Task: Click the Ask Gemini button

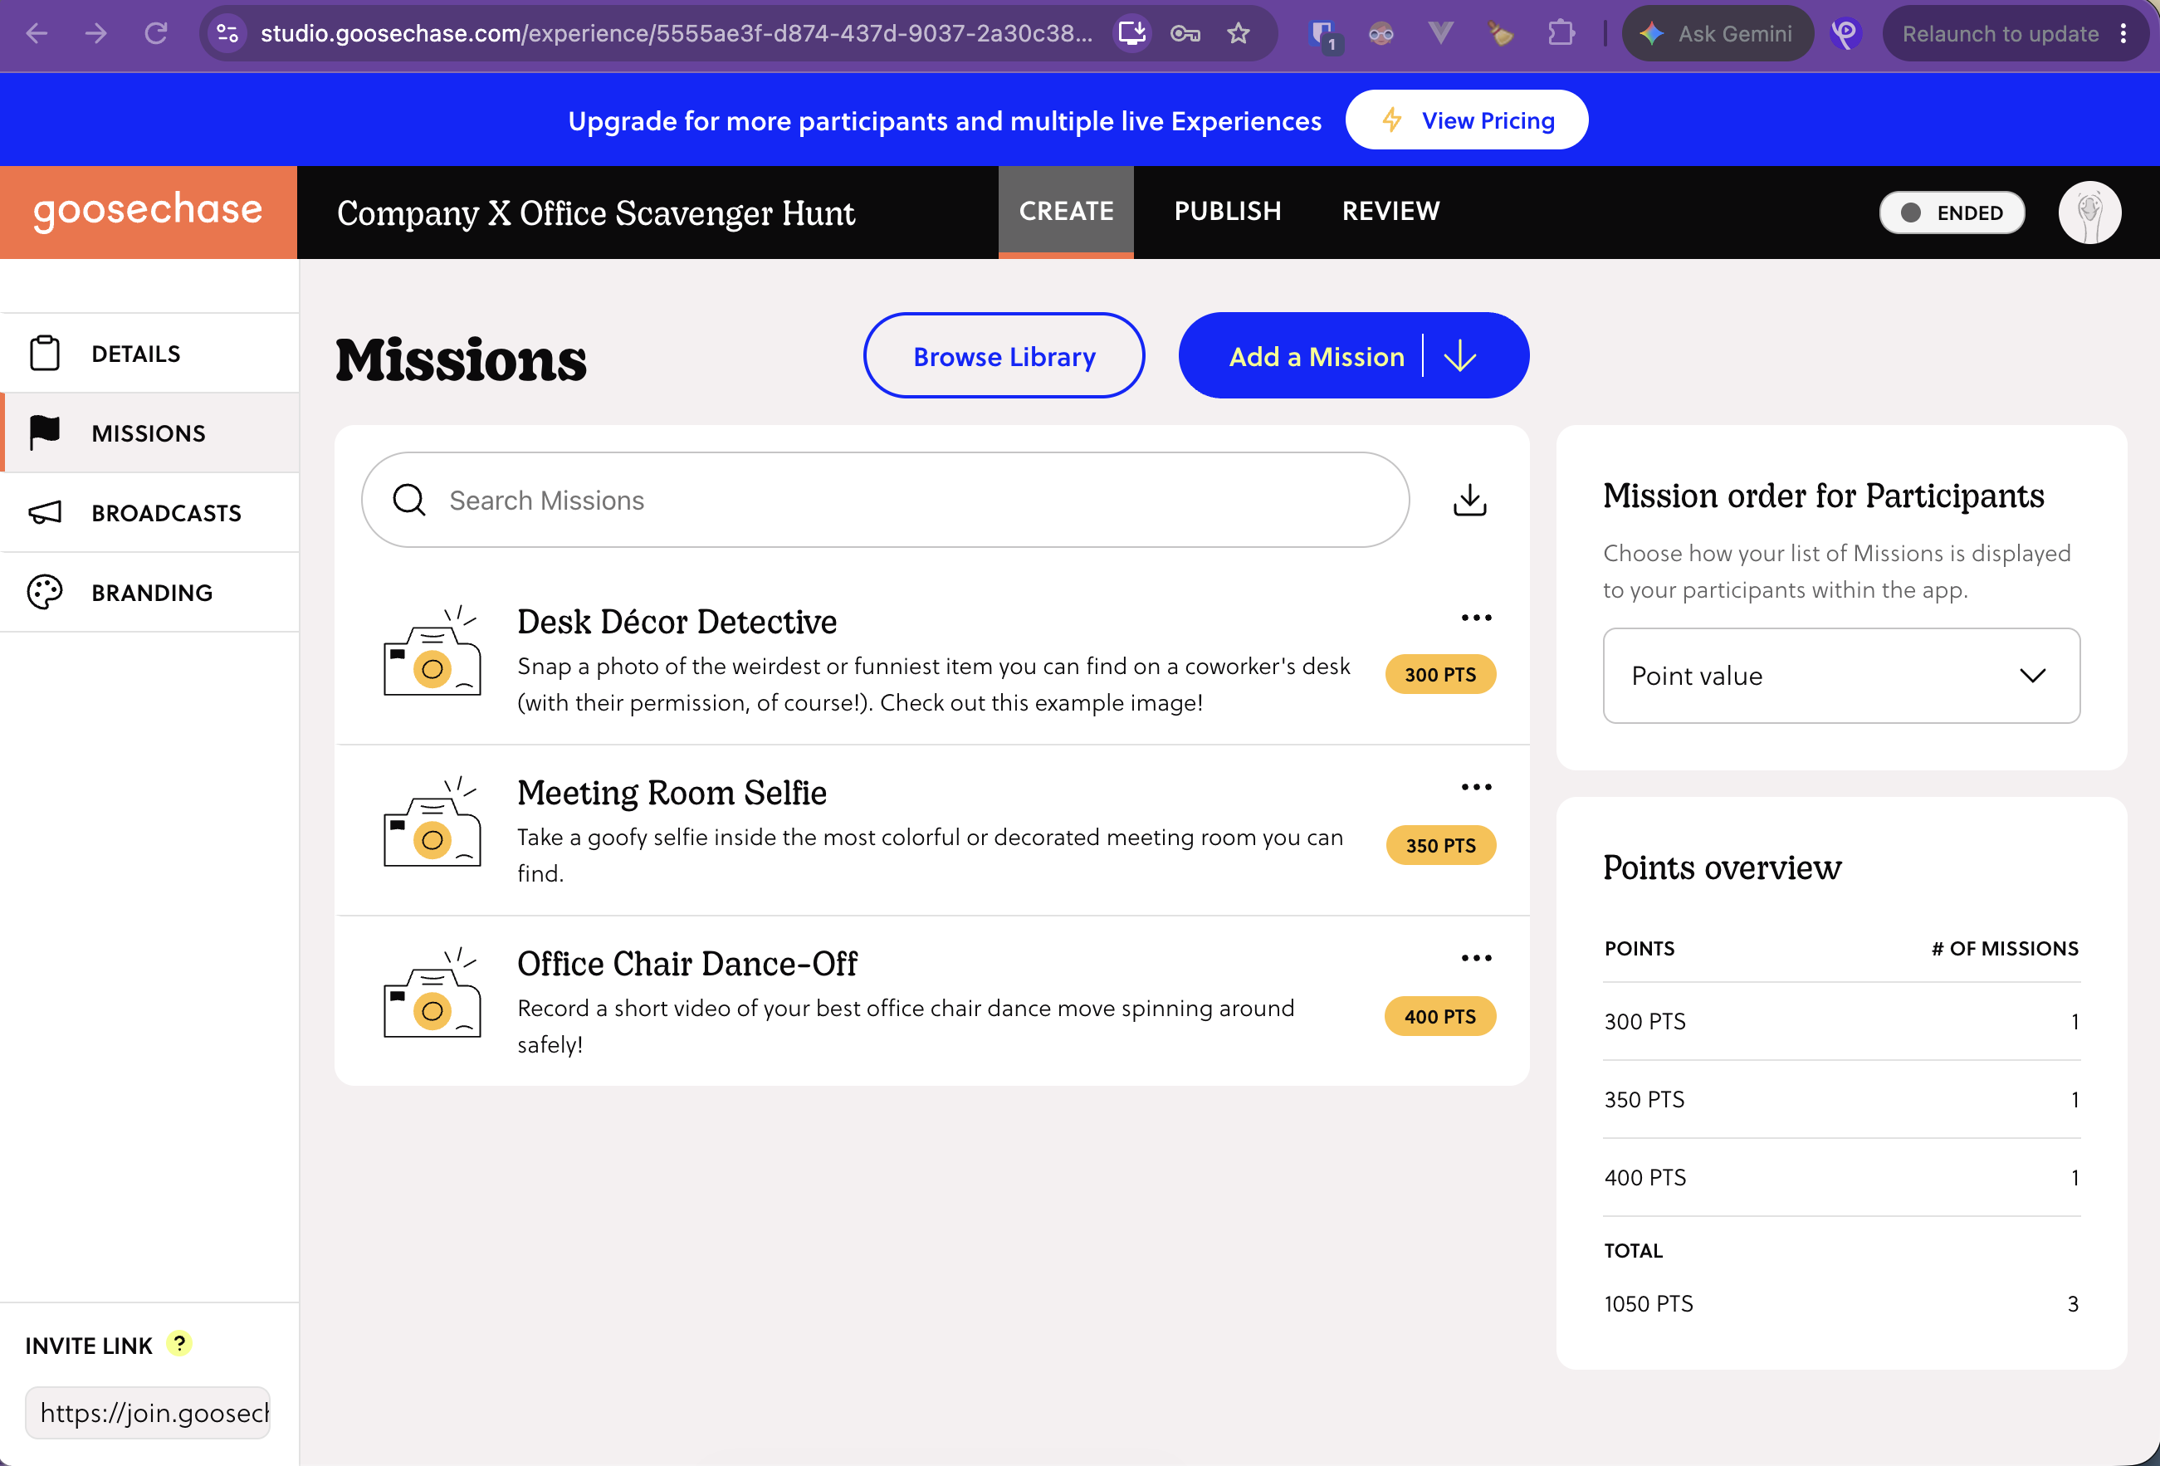Action: [x=1717, y=33]
